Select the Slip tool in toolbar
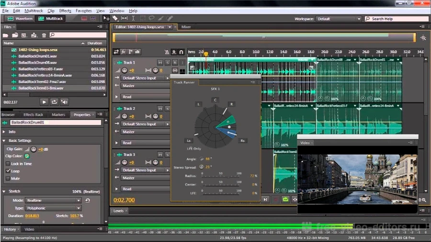 (124, 18)
